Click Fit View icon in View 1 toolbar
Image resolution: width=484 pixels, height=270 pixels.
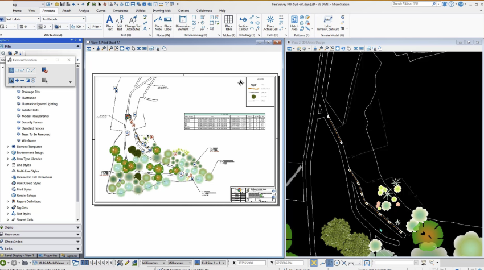point(122,48)
